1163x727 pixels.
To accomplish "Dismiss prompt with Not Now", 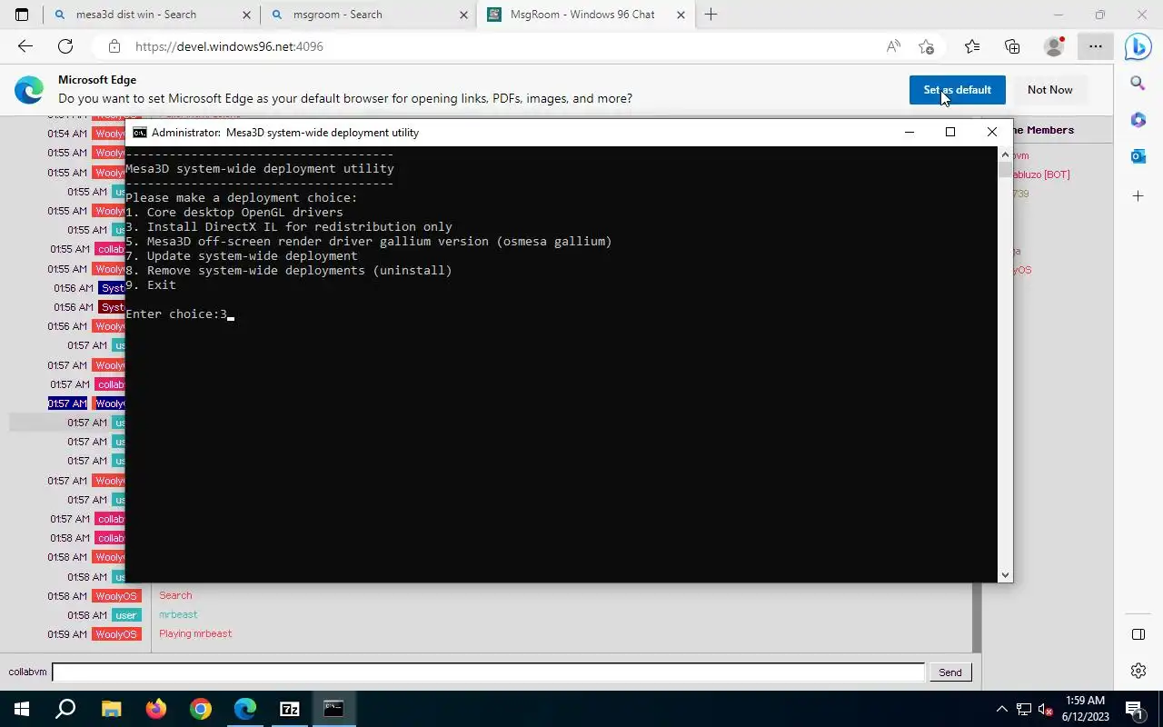I will (1049, 90).
